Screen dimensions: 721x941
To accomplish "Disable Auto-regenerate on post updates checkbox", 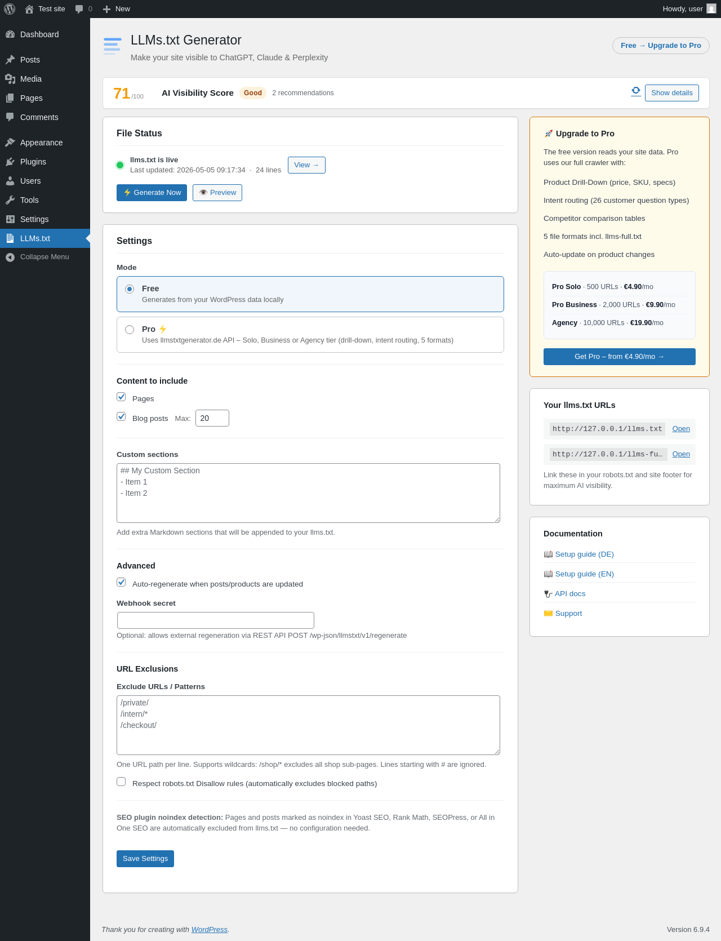I will (x=121, y=582).
